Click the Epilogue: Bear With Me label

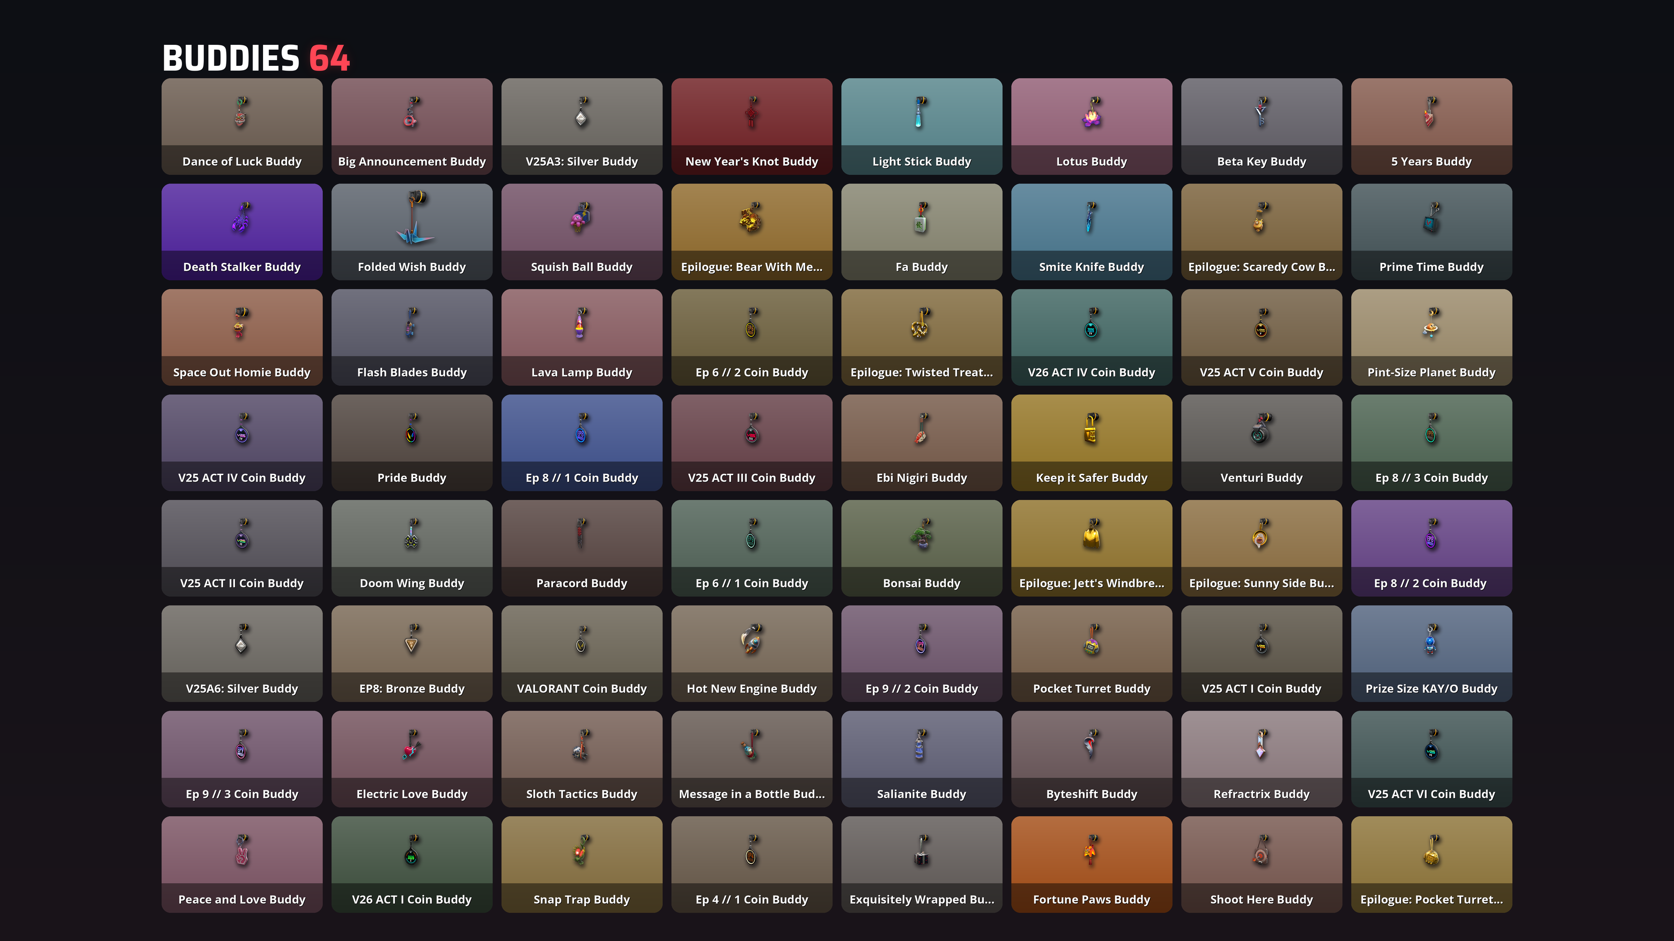752,267
